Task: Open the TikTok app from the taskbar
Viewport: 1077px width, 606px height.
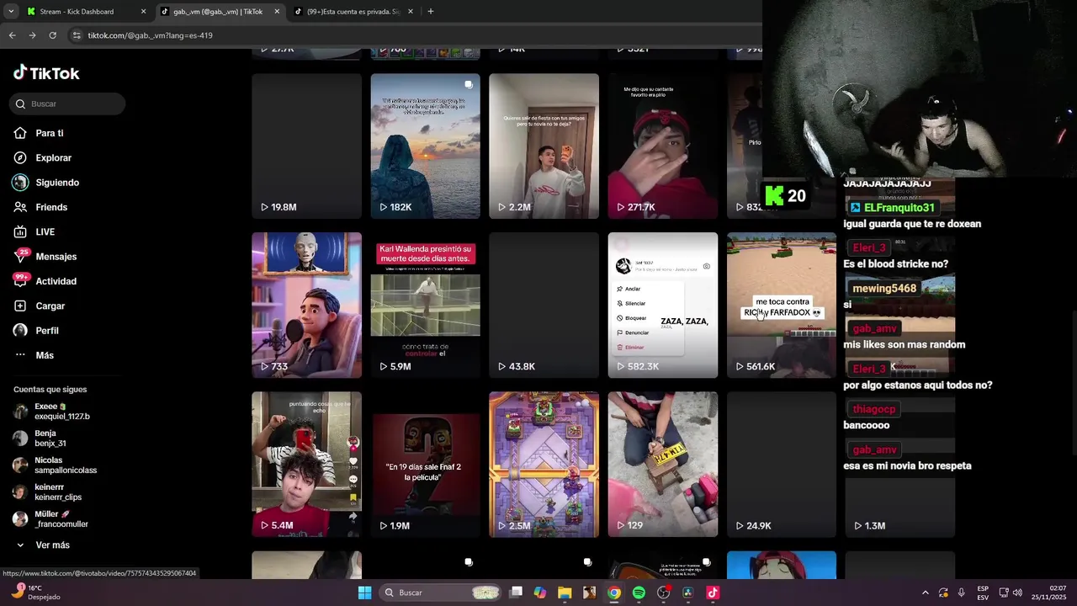Action: coord(713,593)
